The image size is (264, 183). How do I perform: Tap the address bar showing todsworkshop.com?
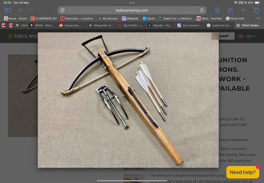[132, 10]
